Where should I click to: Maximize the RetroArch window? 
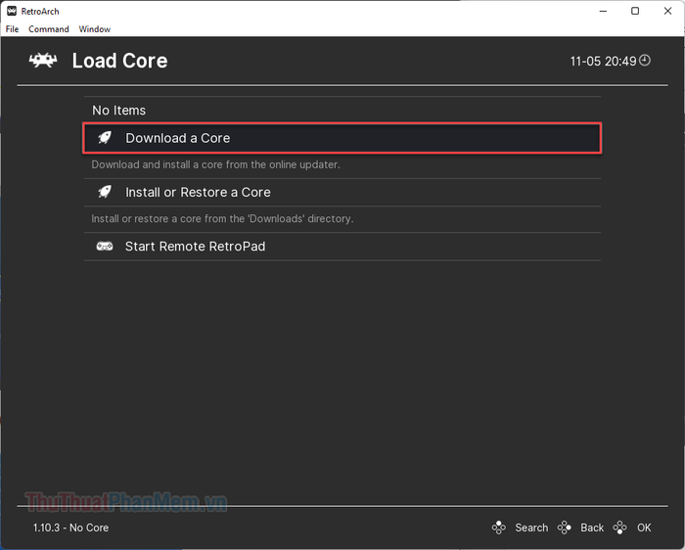(x=635, y=11)
